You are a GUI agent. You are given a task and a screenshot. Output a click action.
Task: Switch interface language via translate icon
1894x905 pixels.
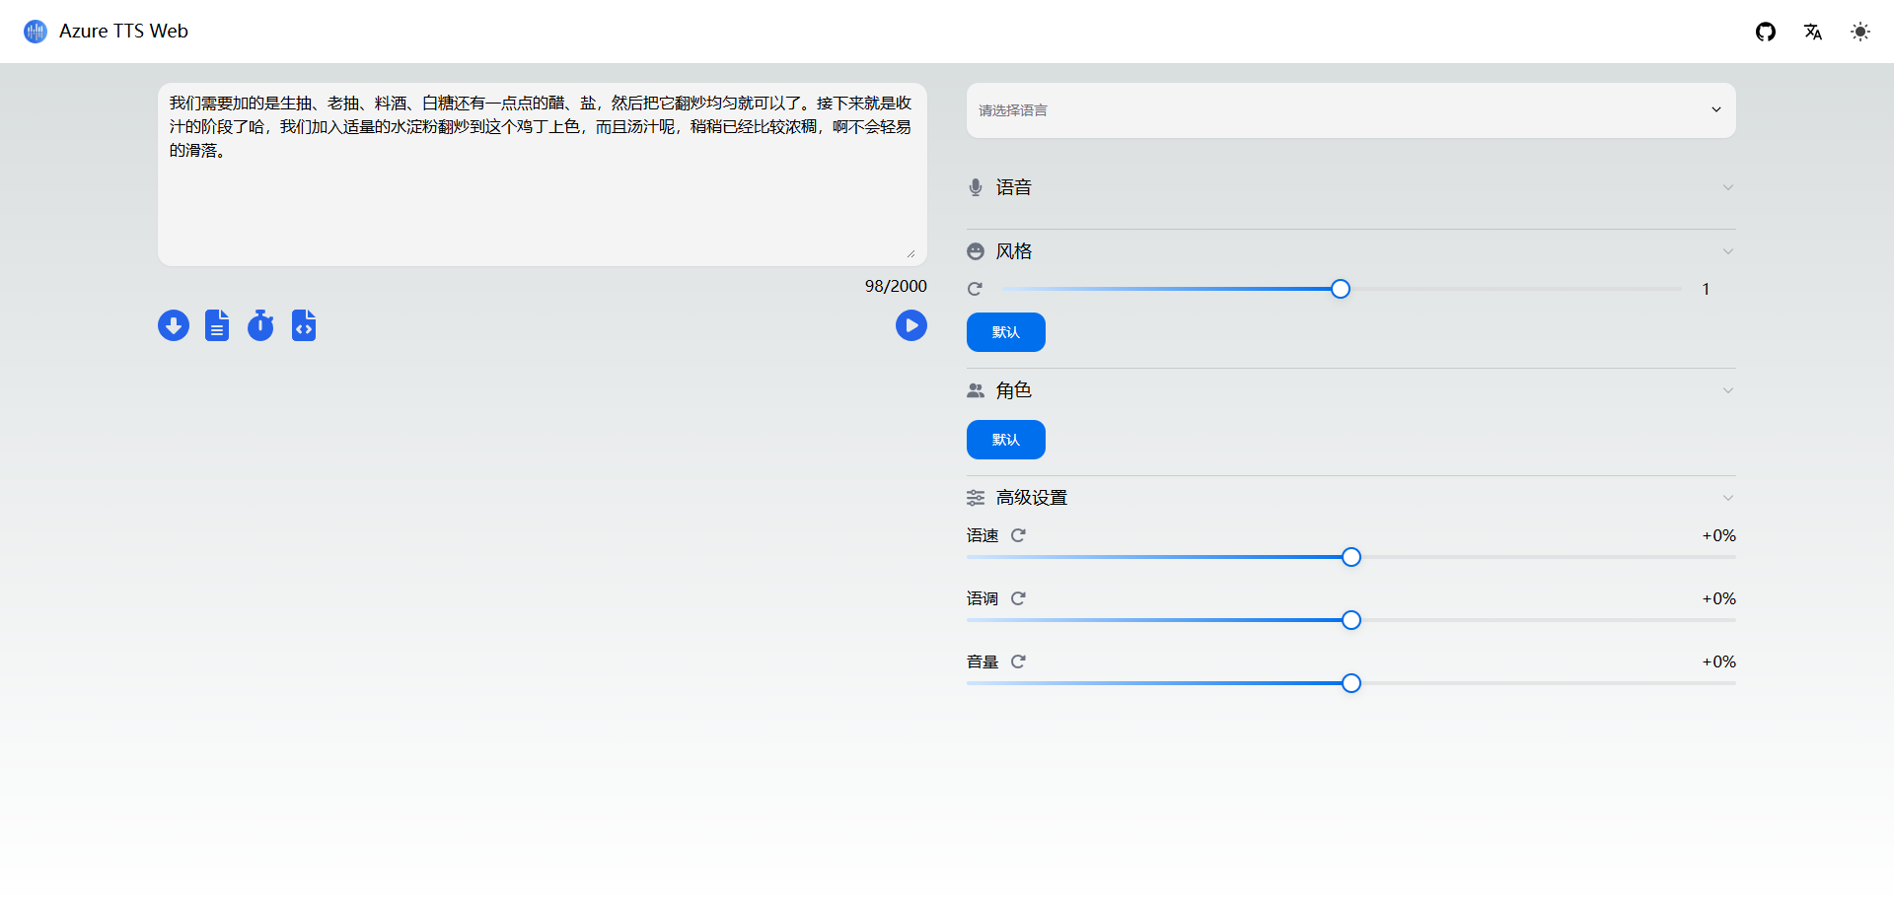tap(1814, 31)
